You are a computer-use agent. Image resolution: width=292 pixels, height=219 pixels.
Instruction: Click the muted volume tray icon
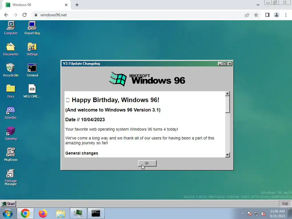point(263,214)
